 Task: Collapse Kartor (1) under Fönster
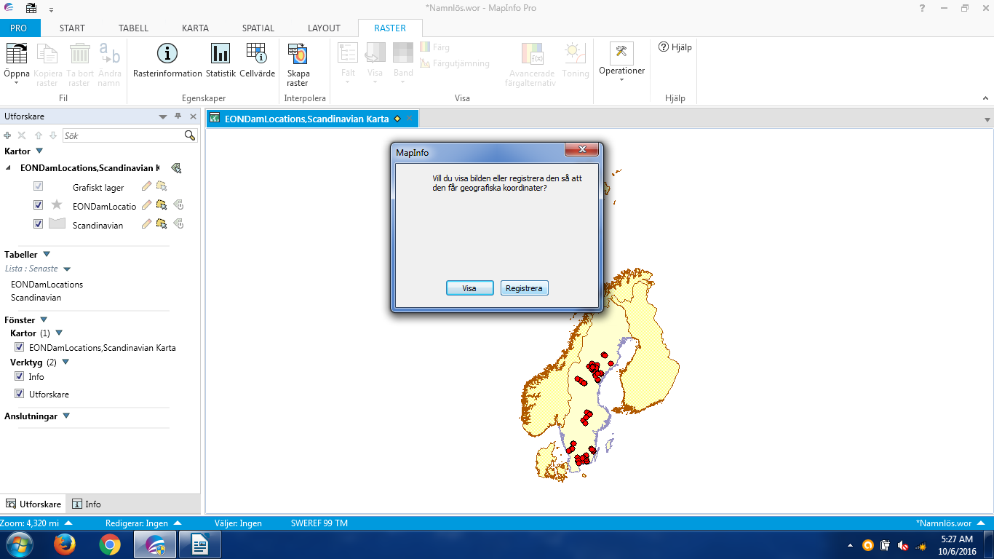58,333
